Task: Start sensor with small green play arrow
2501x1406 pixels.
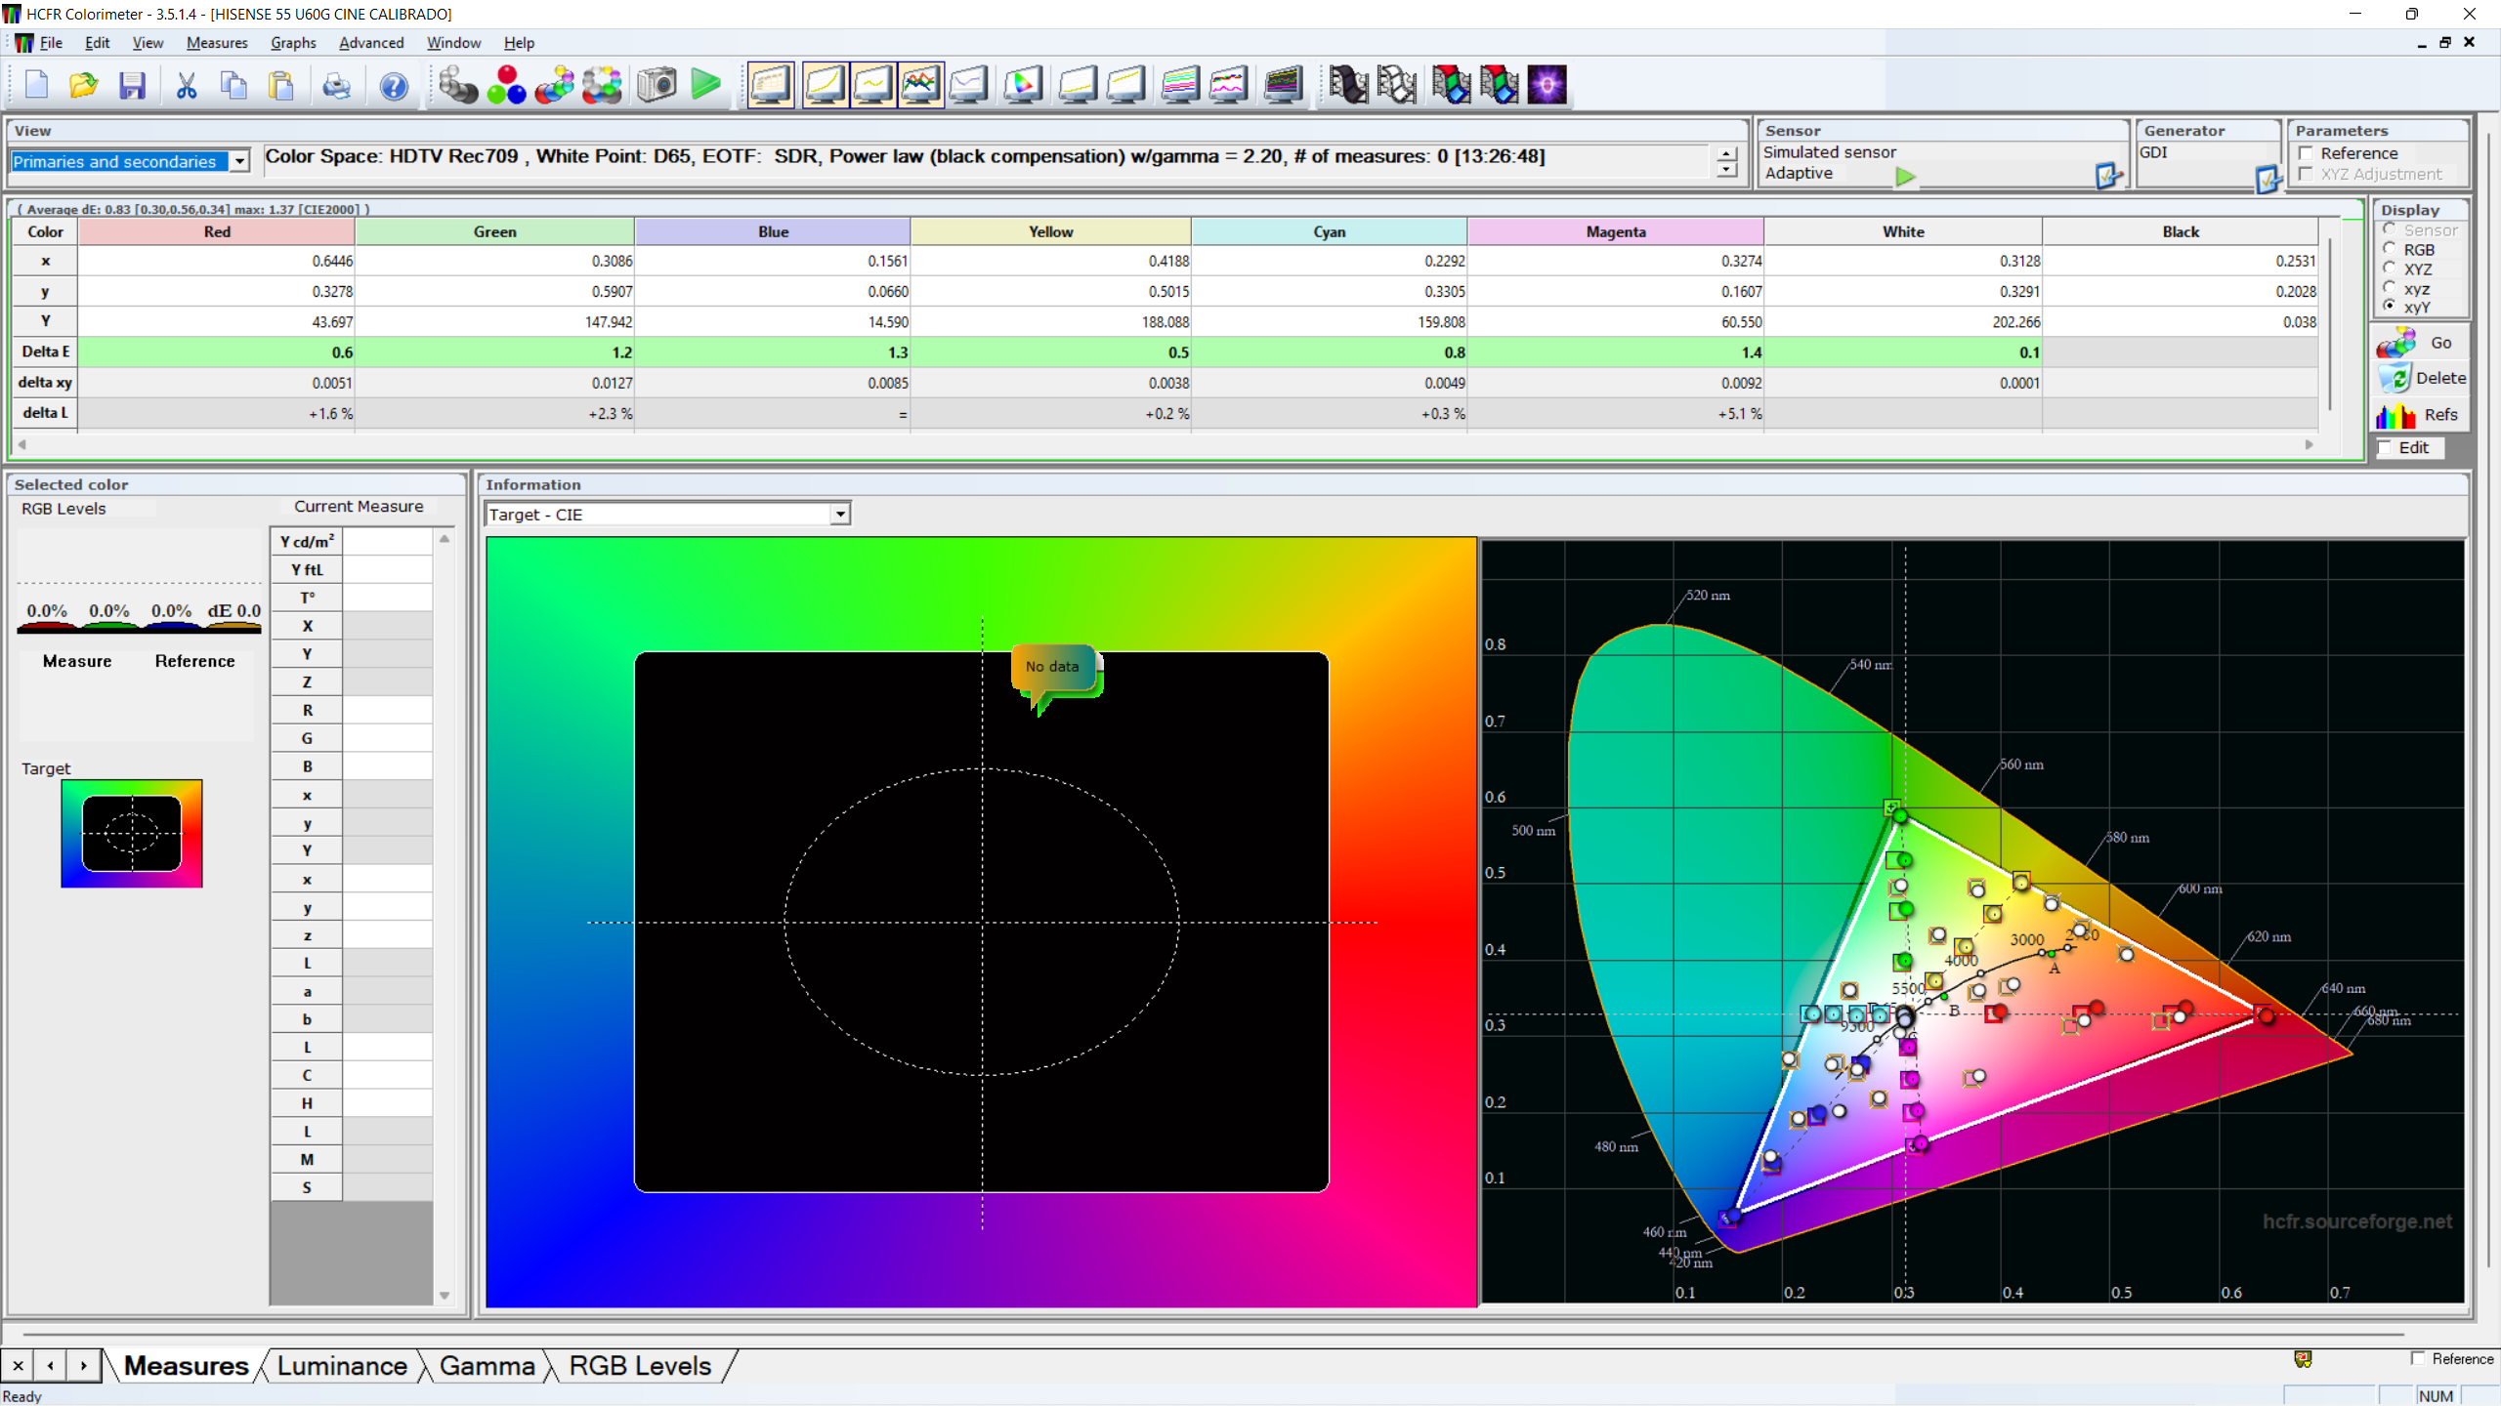Action: 1905,177
